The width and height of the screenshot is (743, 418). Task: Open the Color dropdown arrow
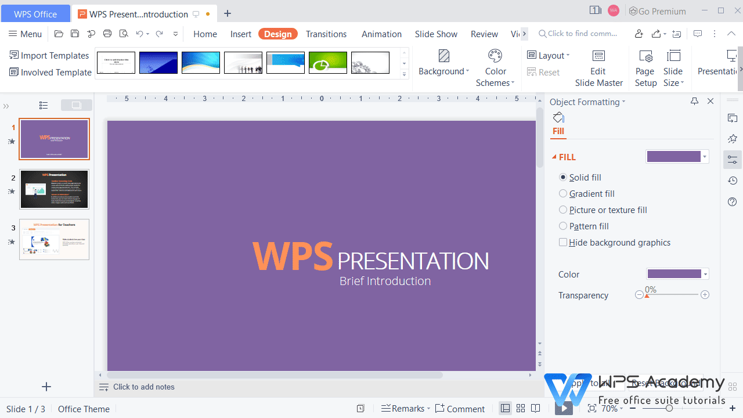[705, 274]
